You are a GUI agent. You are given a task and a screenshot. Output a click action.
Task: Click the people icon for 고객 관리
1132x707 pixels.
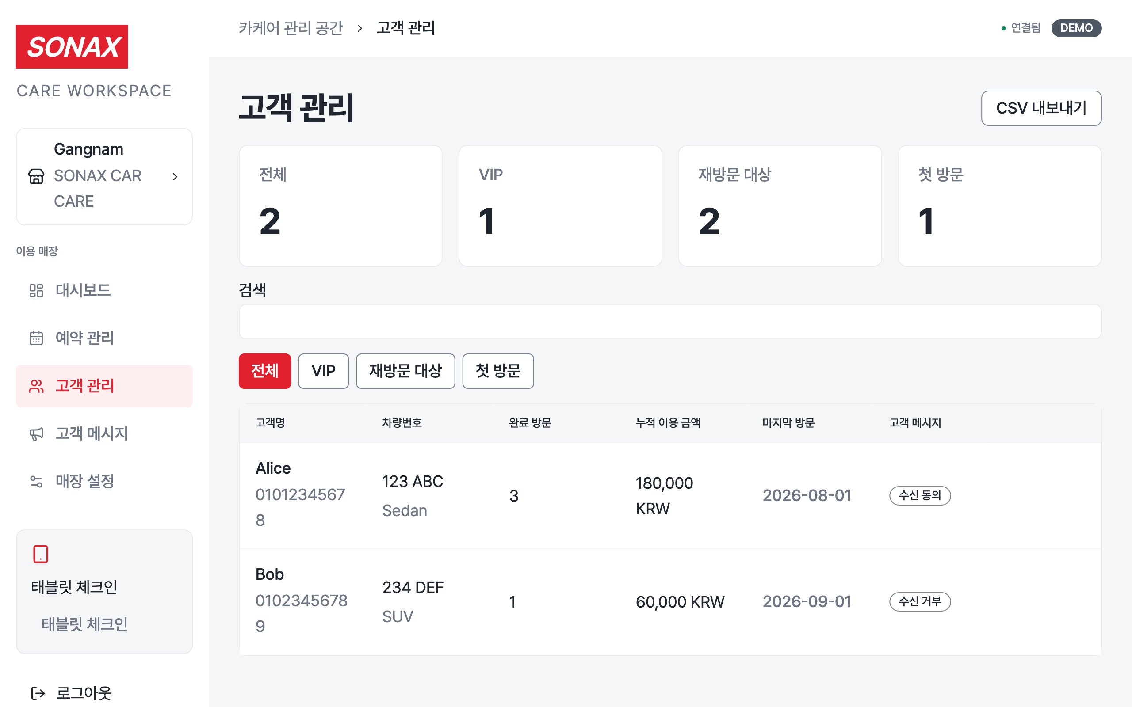tap(36, 386)
